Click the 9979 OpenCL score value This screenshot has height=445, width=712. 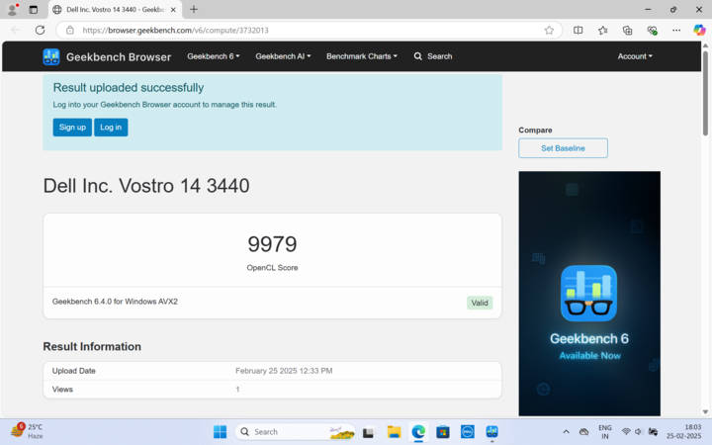pos(272,244)
